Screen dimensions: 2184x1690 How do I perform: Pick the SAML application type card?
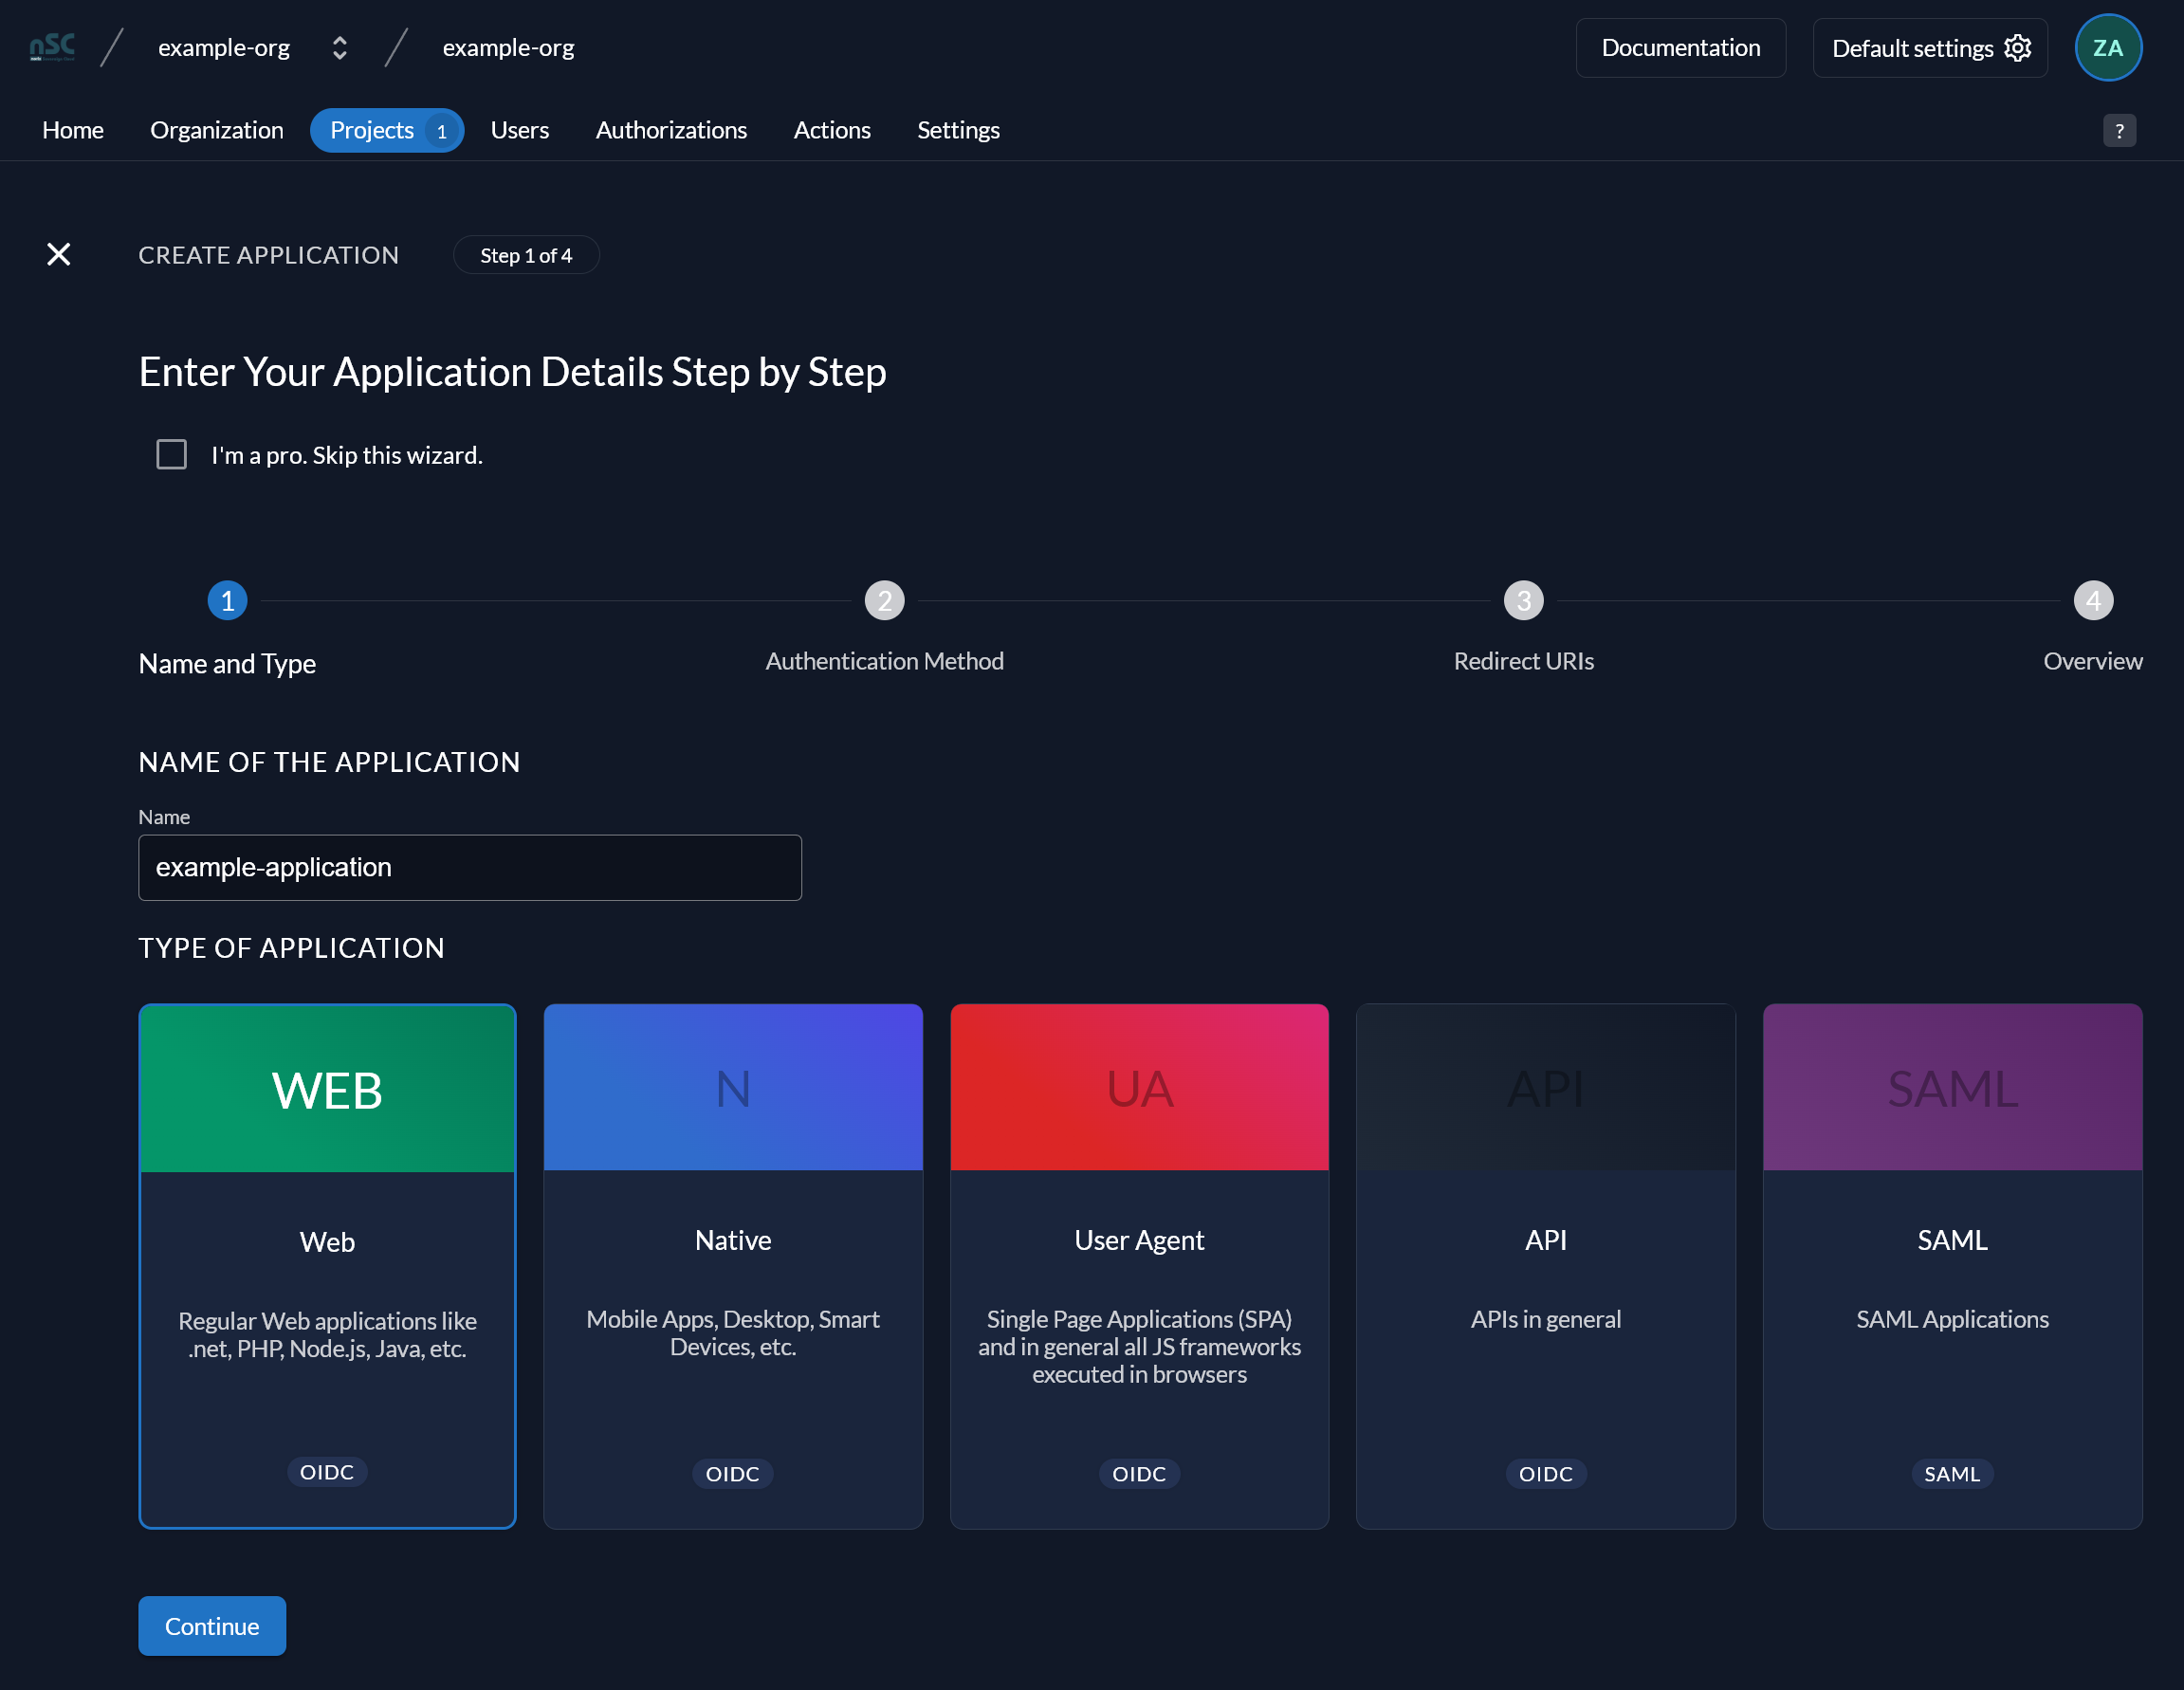1952,1265
